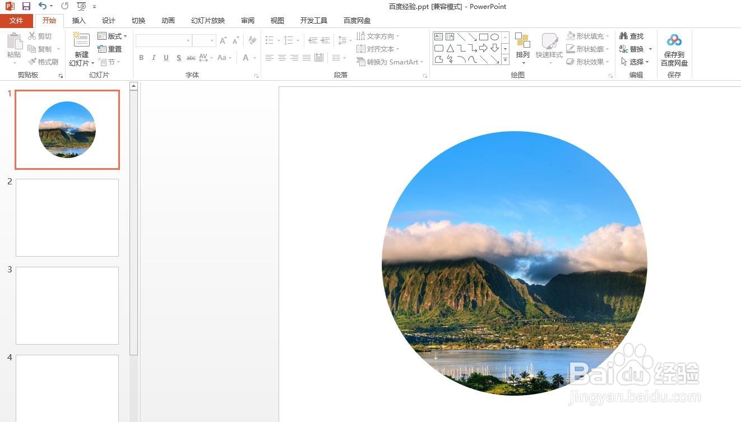Viewport: 741px width, 422px height.
Task: Toggle underline formatting
Action: [x=166, y=58]
